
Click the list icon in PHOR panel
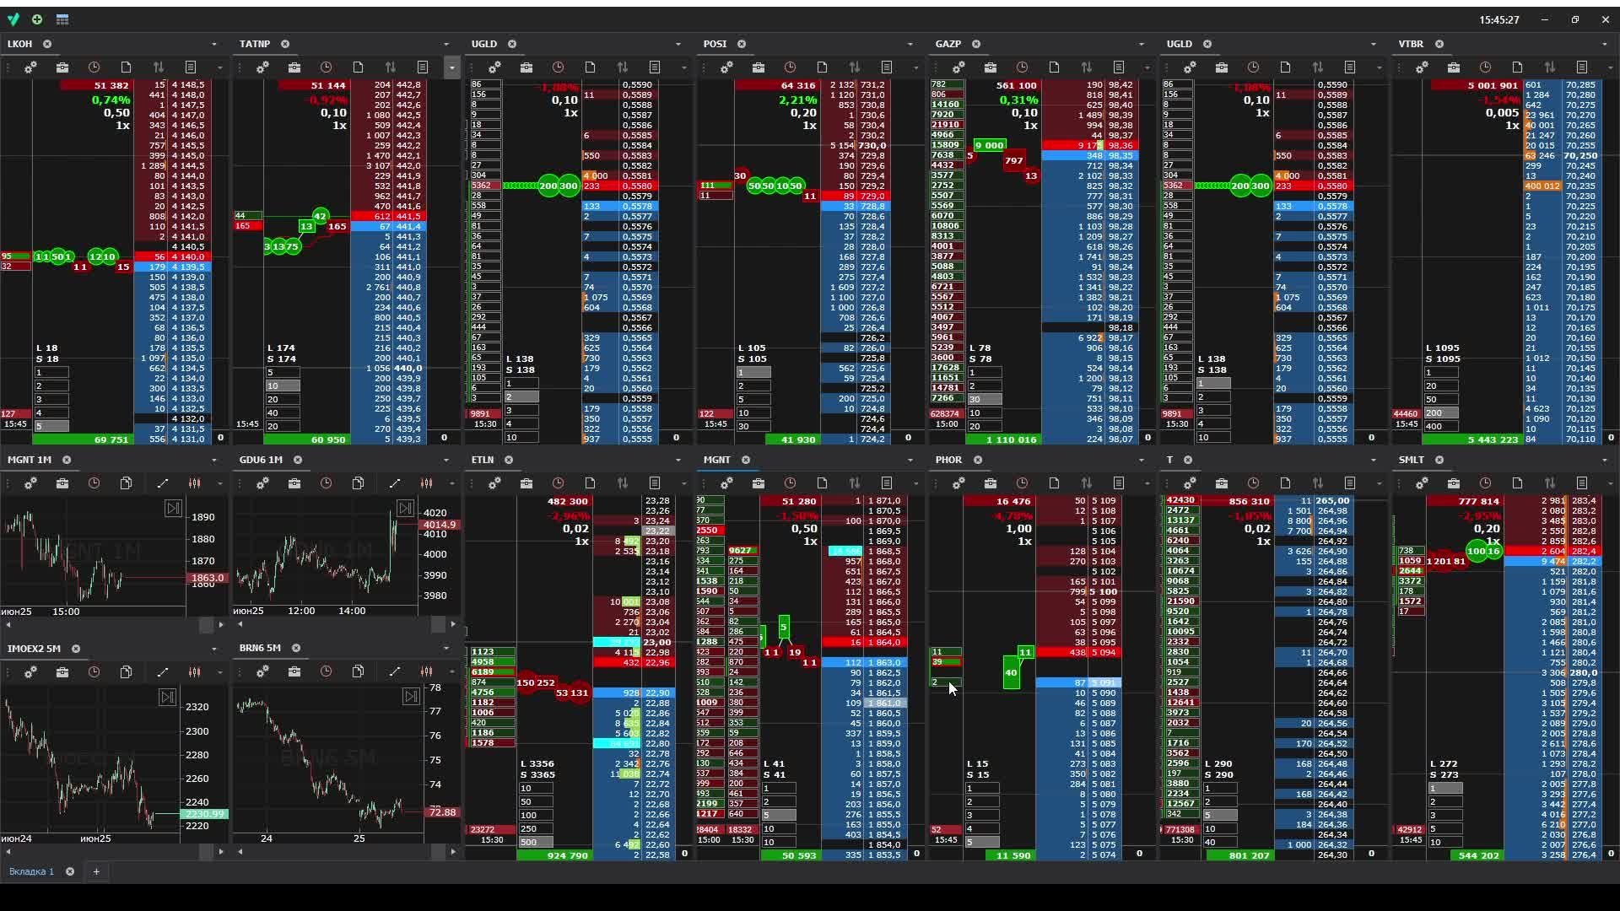[x=1119, y=483]
